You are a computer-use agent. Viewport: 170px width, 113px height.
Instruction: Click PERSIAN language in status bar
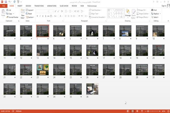pos(19,111)
